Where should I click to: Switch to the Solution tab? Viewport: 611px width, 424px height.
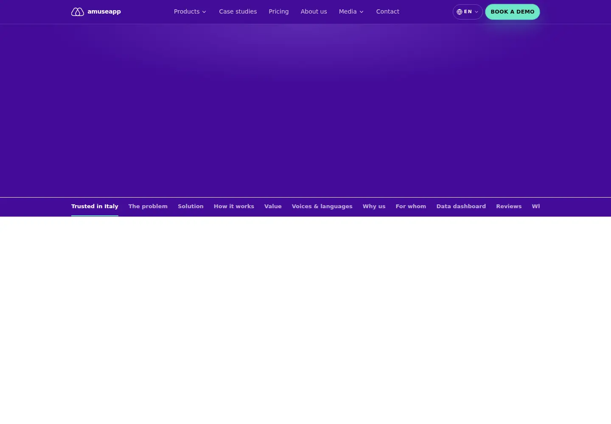191,206
